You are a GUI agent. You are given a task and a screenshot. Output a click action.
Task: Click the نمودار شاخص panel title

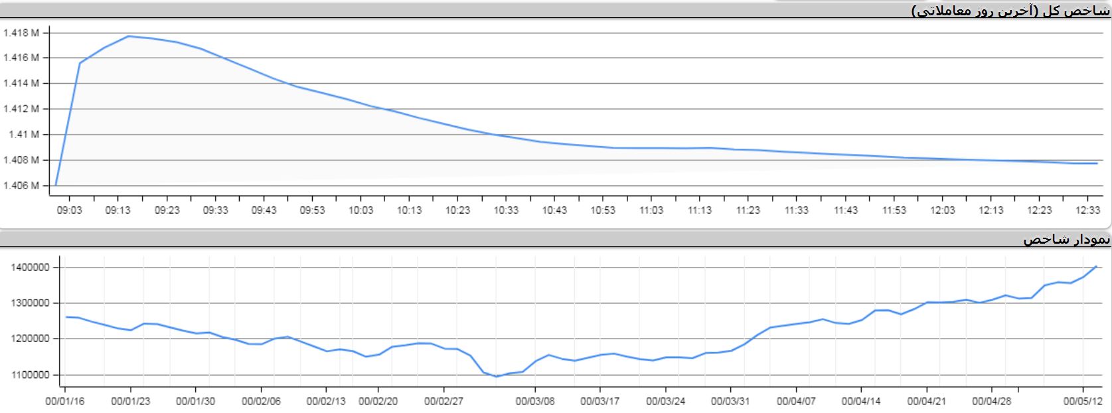[1066, 240]
